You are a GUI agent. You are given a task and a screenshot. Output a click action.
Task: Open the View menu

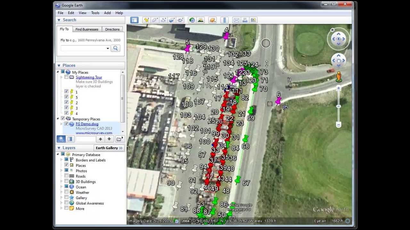(82, 13)
